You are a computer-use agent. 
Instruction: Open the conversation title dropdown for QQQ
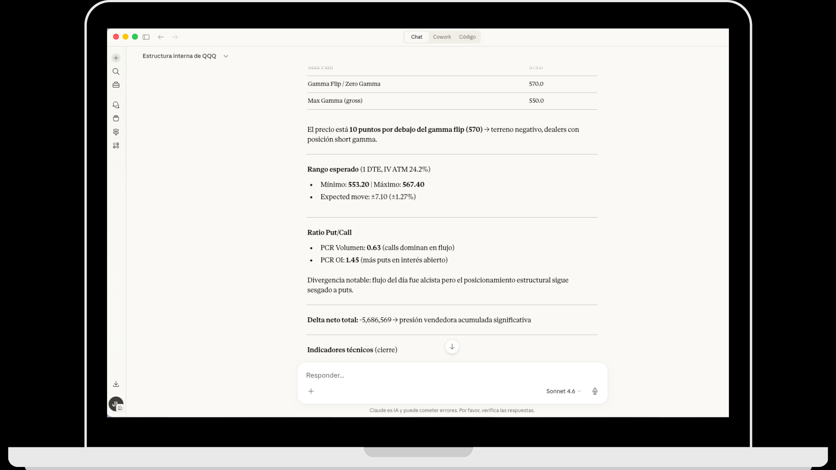point(226,56)
